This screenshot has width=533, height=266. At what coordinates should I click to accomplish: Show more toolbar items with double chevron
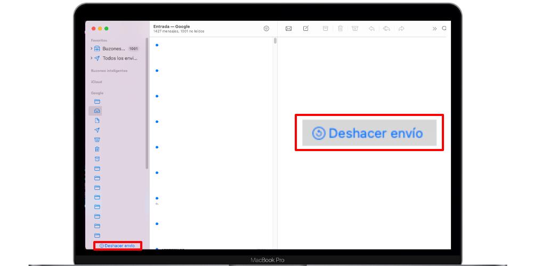(434, 29)
